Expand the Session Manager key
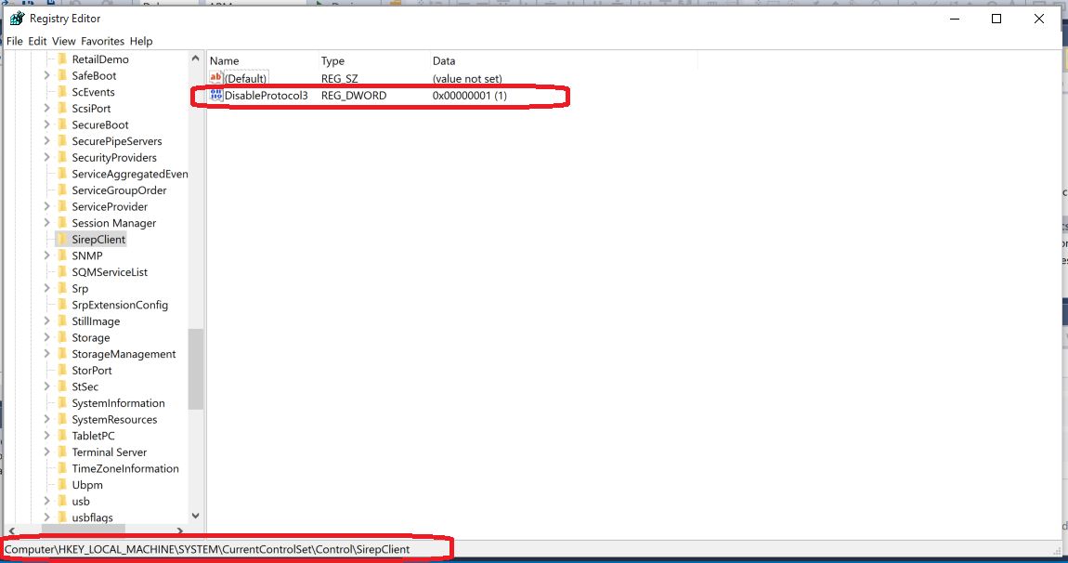This screenshot has width=1068, height=563. [x=47, y=223]
